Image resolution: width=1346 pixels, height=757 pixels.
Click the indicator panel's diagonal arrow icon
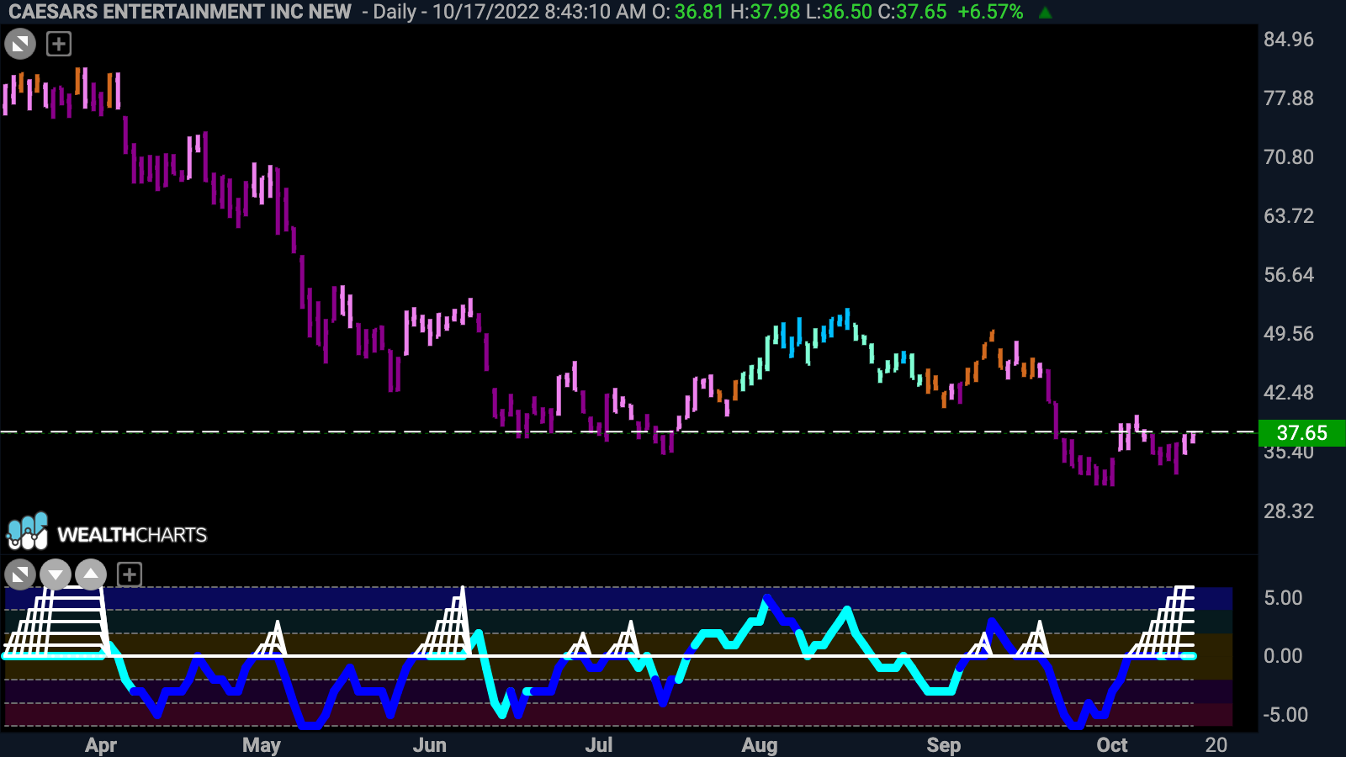pyautogui.click(x=20, y=575)
